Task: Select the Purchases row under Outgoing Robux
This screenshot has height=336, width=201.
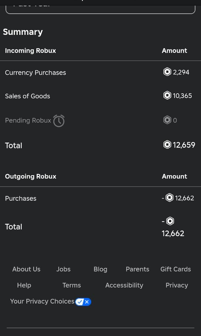Action: (x=20, y=198)
